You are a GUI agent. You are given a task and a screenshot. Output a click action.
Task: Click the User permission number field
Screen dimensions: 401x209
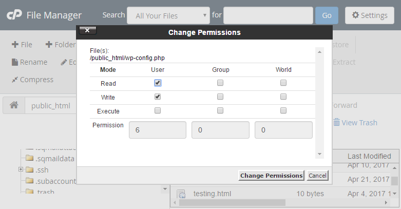coord(157,130)
